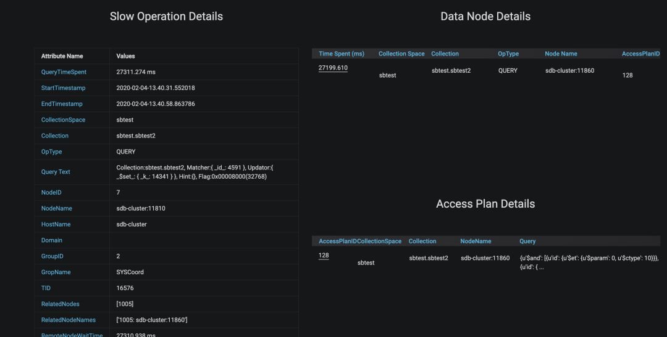Image resolution: width=667 pixels, height=337 pixels.
Task: Select the Query Text attribute row label
Action: (x=56, y=172)
